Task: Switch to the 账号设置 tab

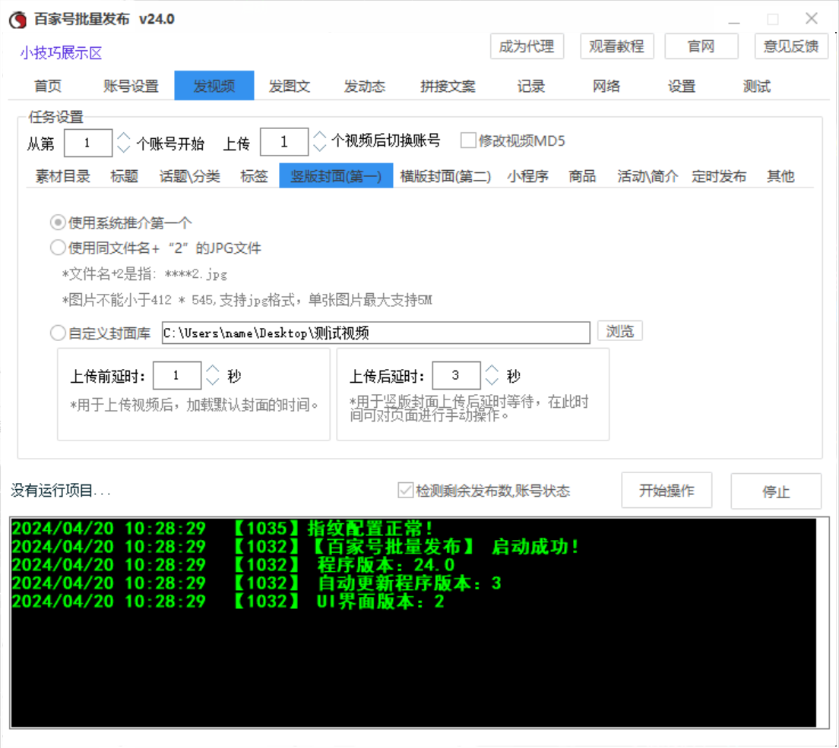Action: pyautogui.click(x=131, y=86)
